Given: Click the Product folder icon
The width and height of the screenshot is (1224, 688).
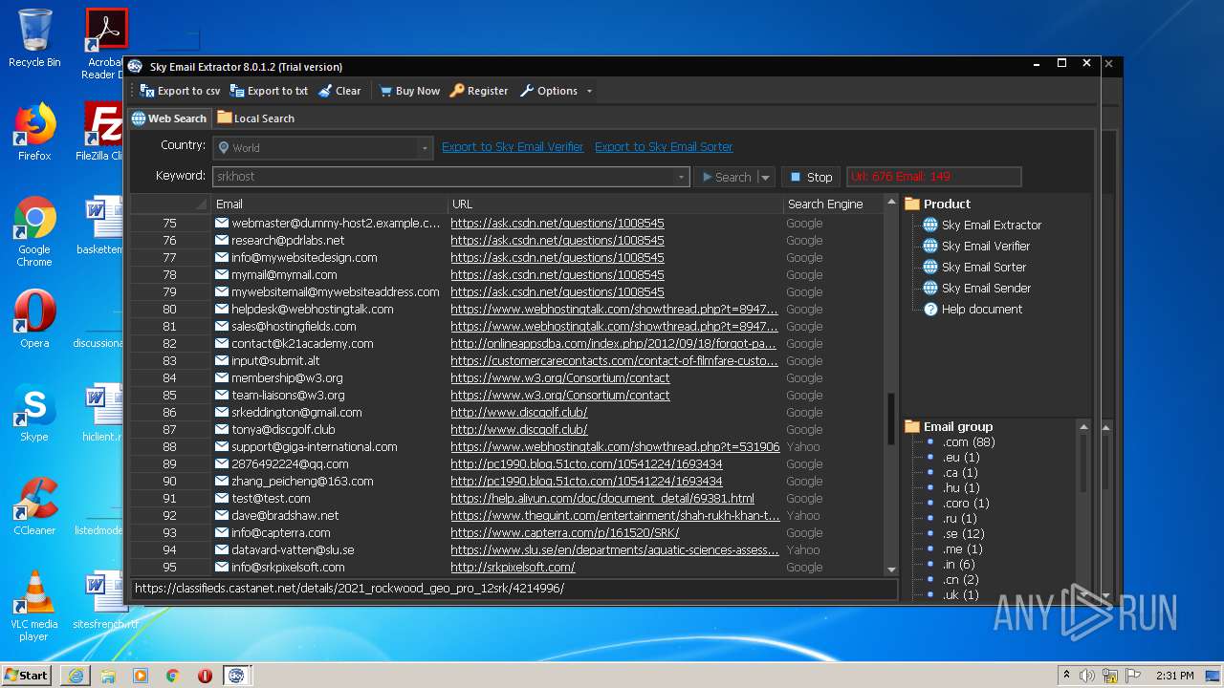Looking at the screenshot, I should 912,204.
